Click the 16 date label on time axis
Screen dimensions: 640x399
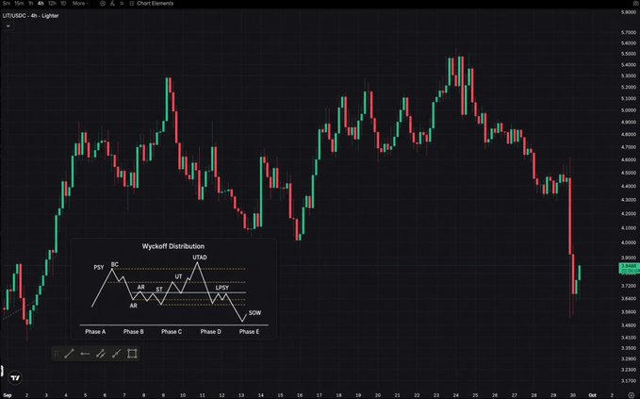pos(300,395)
